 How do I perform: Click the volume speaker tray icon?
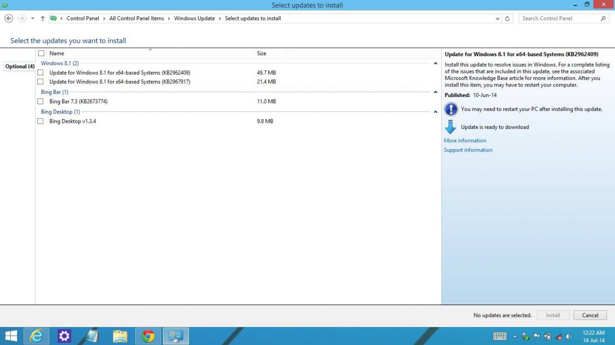(568, 336)
